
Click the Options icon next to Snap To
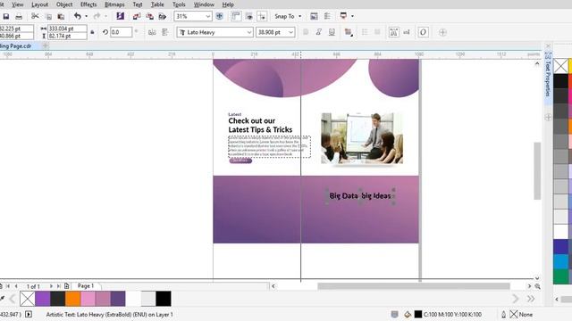[x=314, y=16]
